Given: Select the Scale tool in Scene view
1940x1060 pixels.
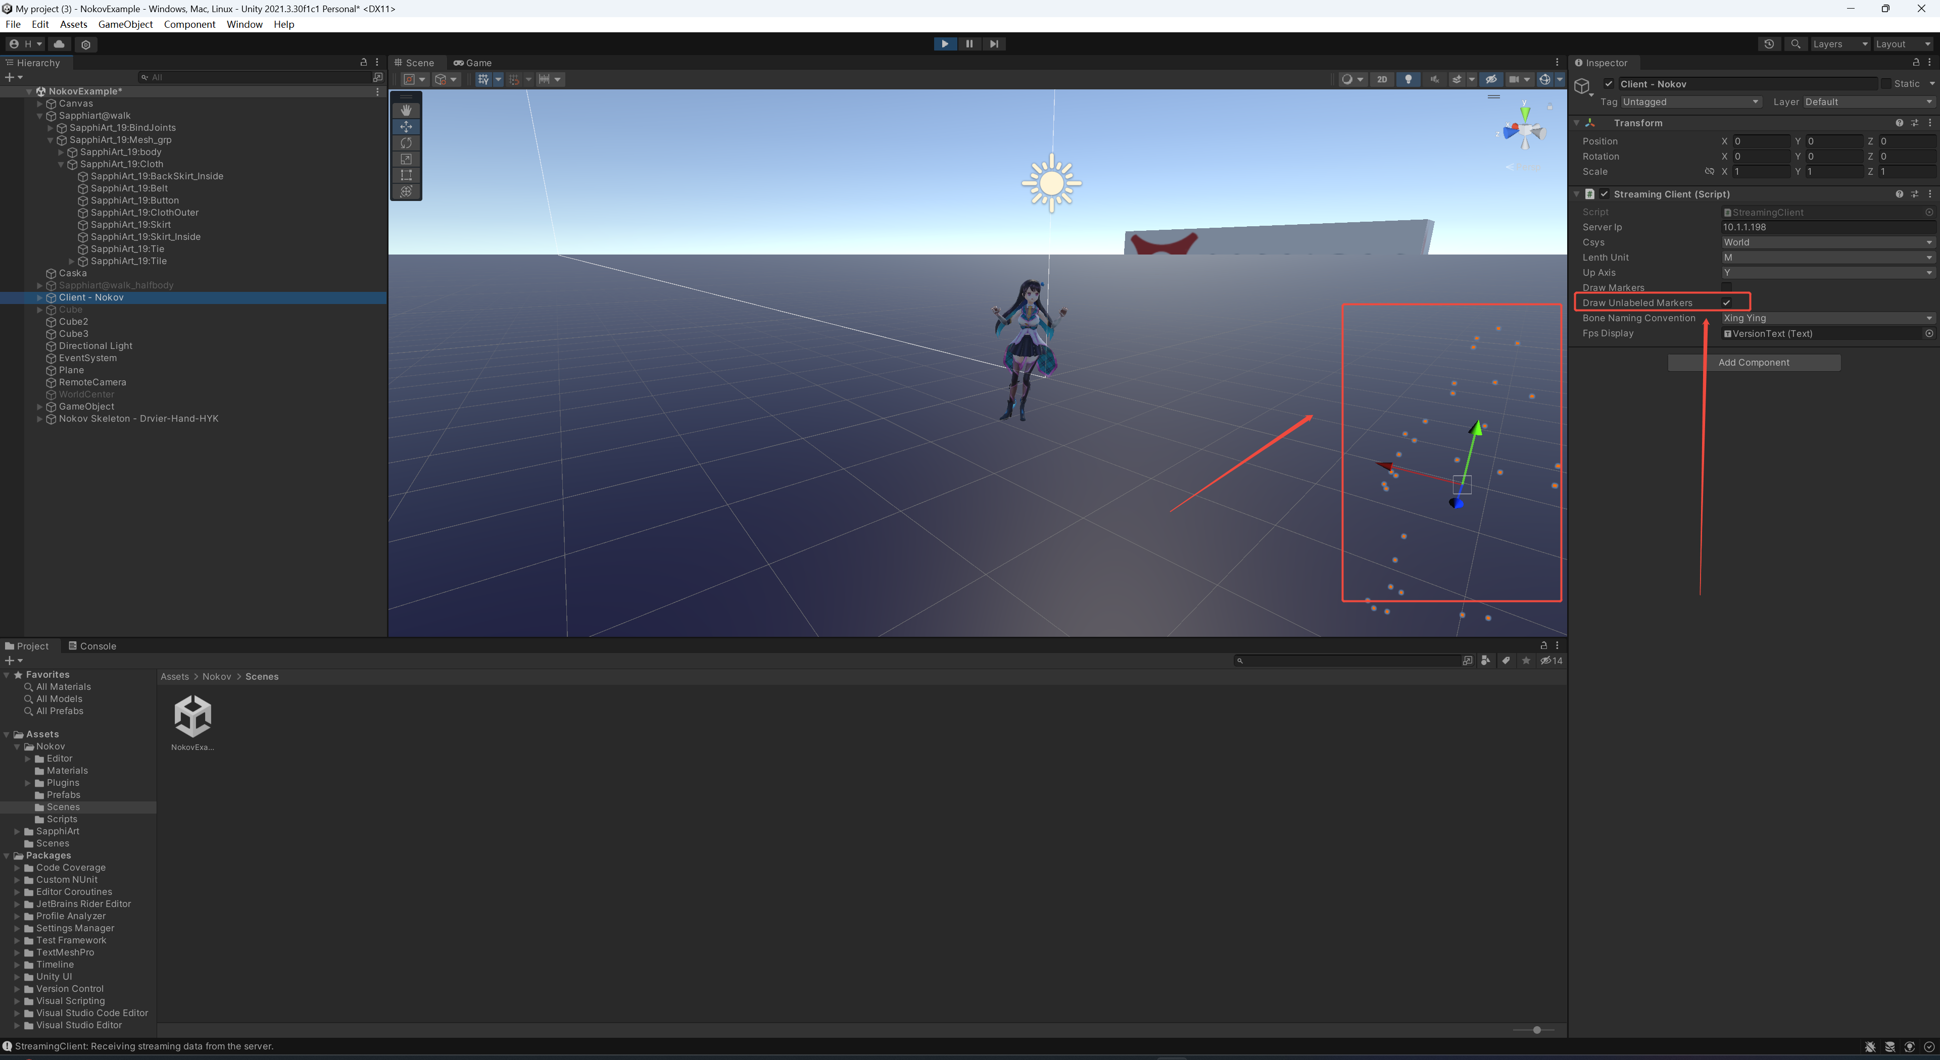Looking at the screenshot, I should point(406,159).
